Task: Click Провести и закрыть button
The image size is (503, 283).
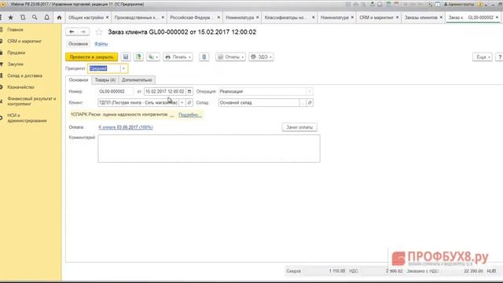Action: (x=91, y=57)
